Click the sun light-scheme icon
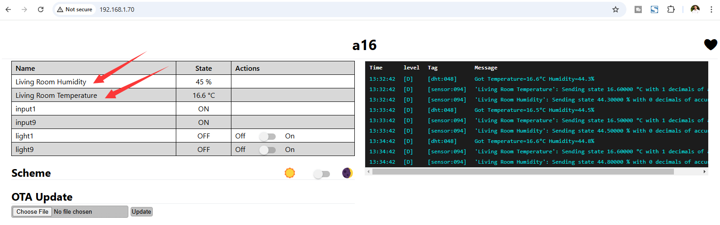This screenshot has height=225, width=720. pos(290,173)
